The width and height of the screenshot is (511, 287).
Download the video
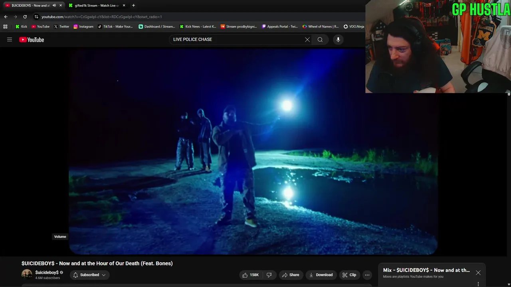point(321,275)
